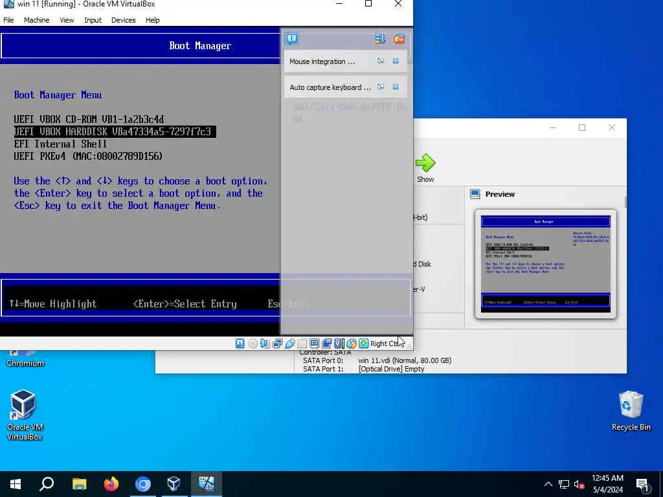The width and height of the screenshot is (663, 497).
Task: Open the Help menu
Action: click(x=153, y=20)
